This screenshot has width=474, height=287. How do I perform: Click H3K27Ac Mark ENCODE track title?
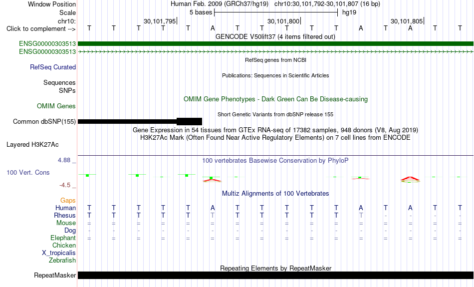point(275,138)
